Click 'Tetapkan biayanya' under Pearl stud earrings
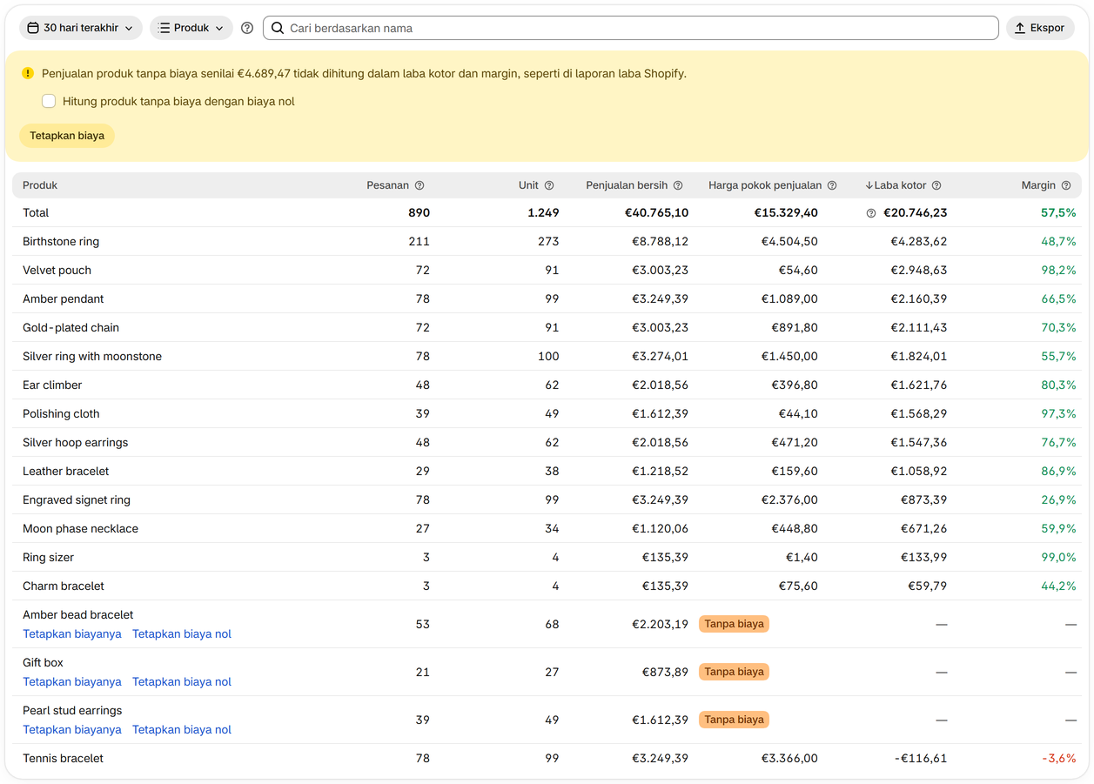 pos(72,730)
